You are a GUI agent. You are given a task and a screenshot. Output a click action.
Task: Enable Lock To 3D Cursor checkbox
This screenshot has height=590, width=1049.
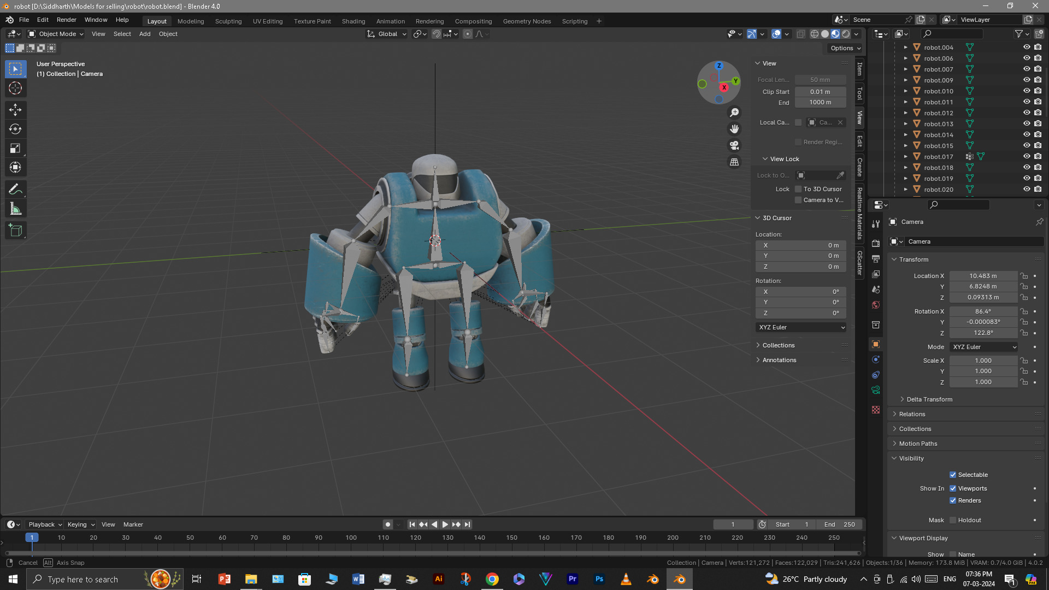798,189
